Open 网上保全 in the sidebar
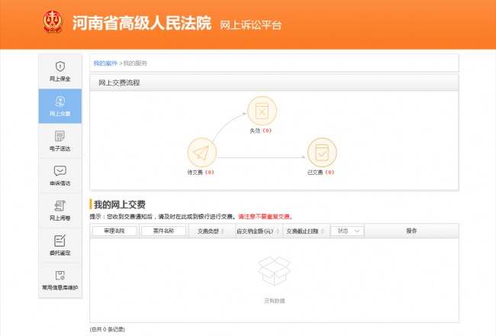496x336 pixels. pos(60,71)
